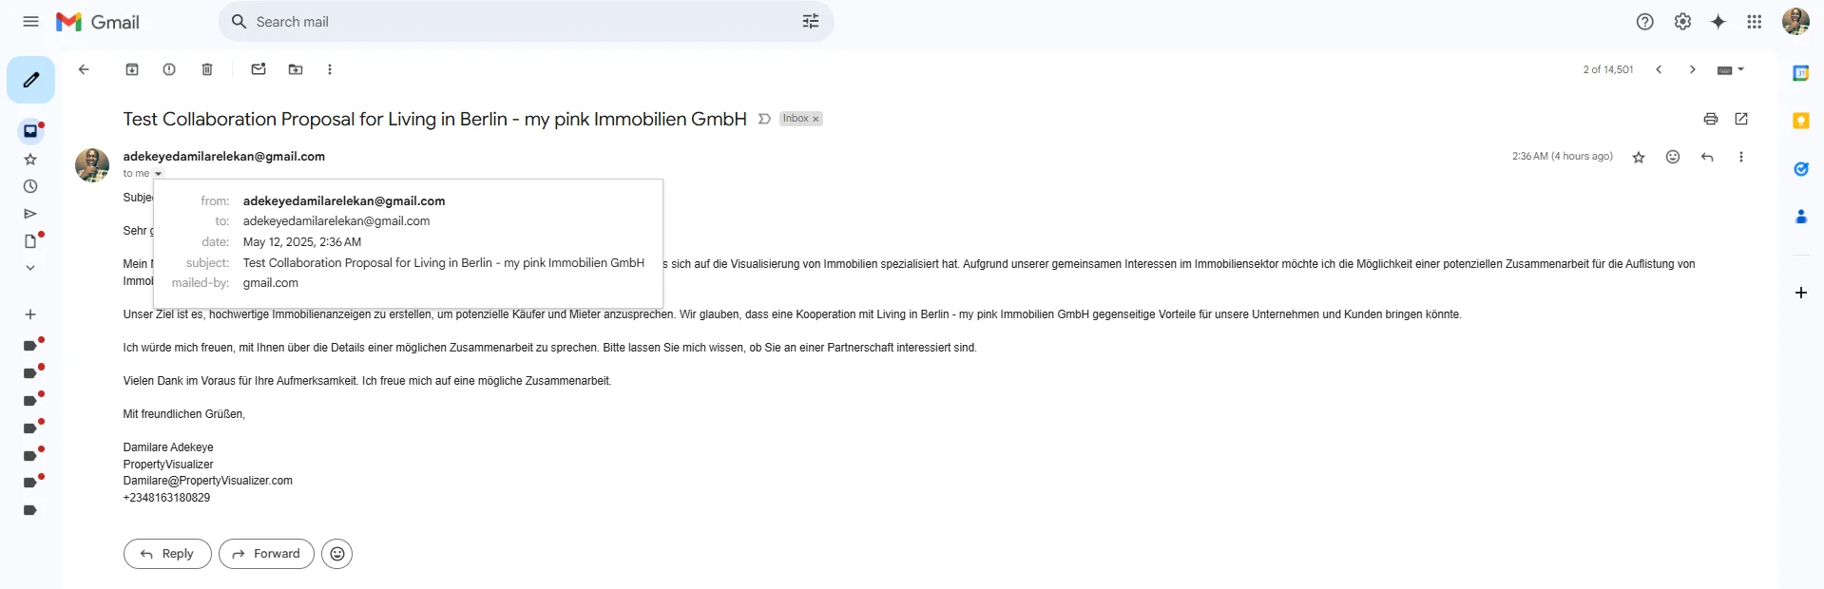Open input tools keyboard dropdown

tap(1731, 69)
